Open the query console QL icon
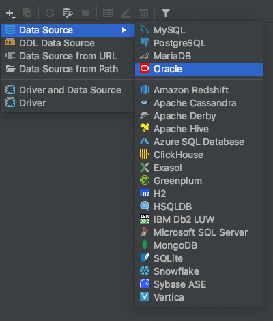This screenshot has width=273, height=321. (143, 13)
